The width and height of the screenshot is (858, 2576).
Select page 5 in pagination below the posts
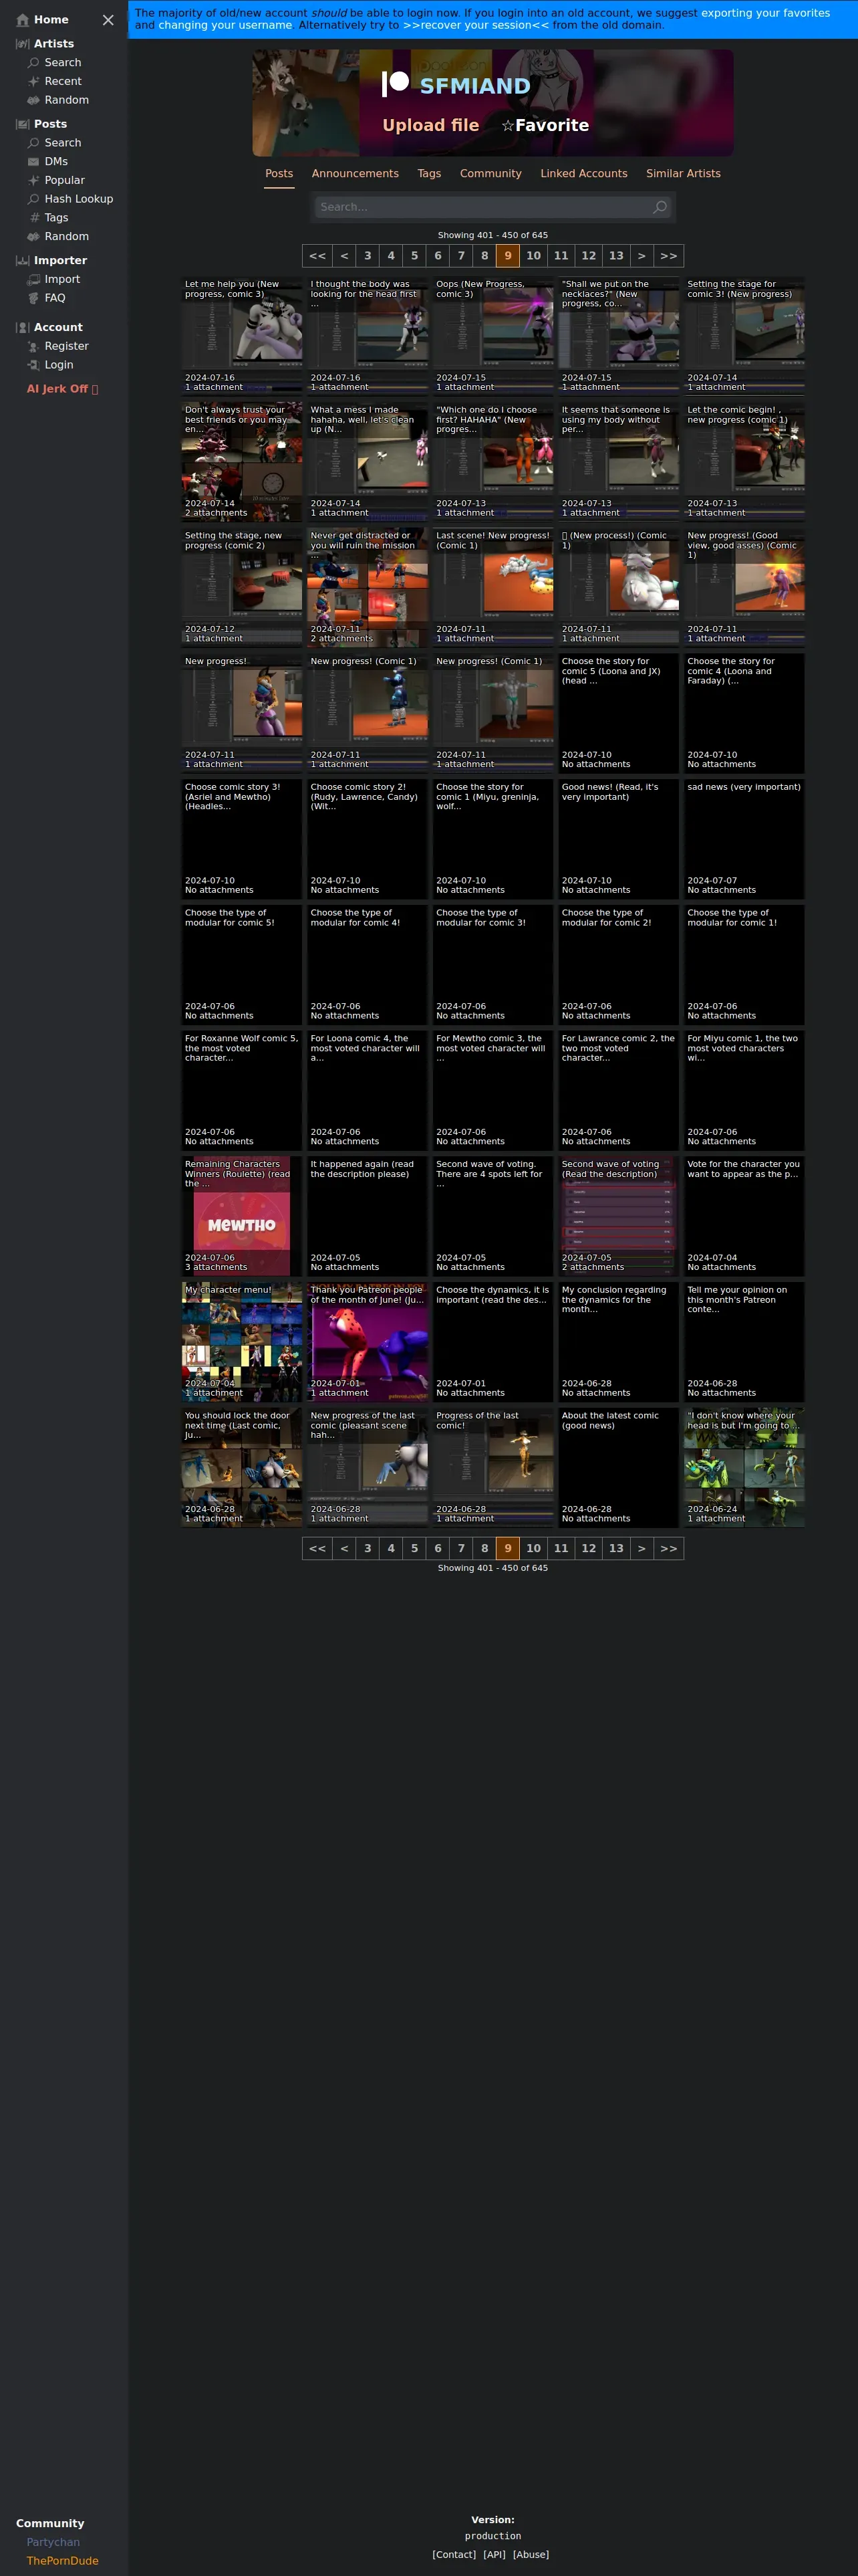414,1549
